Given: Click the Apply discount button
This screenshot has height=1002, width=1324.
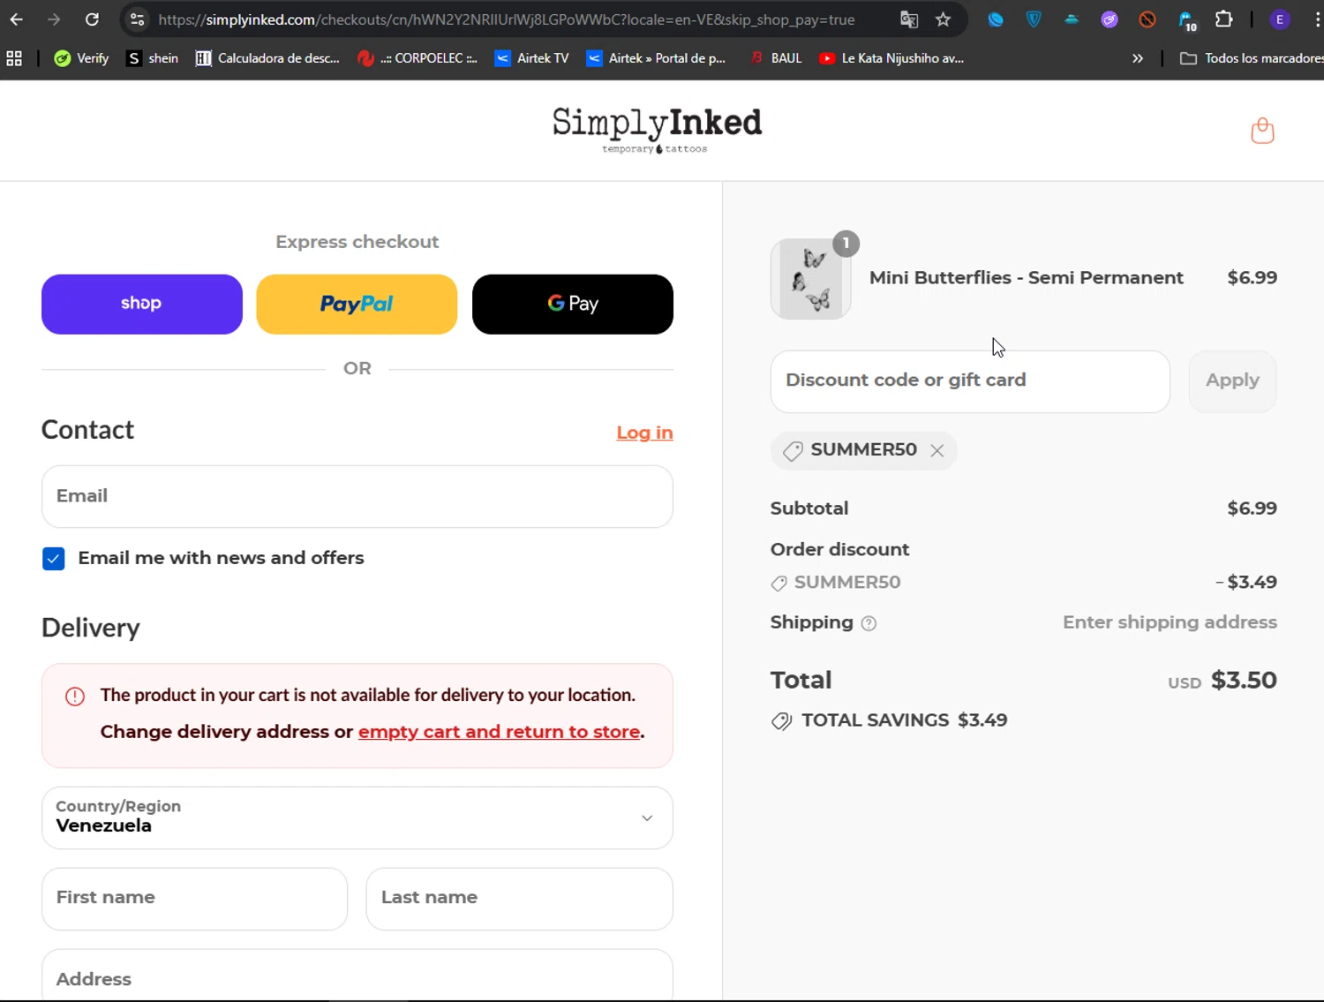Looking at the screenshot, I should (1232, 381).
